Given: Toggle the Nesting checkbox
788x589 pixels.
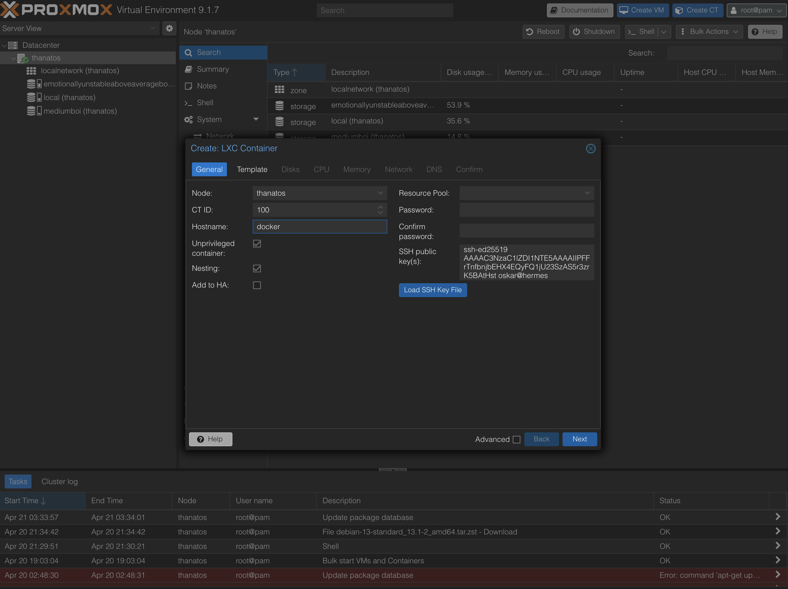Looking at the screenshot, I should 257,268.
